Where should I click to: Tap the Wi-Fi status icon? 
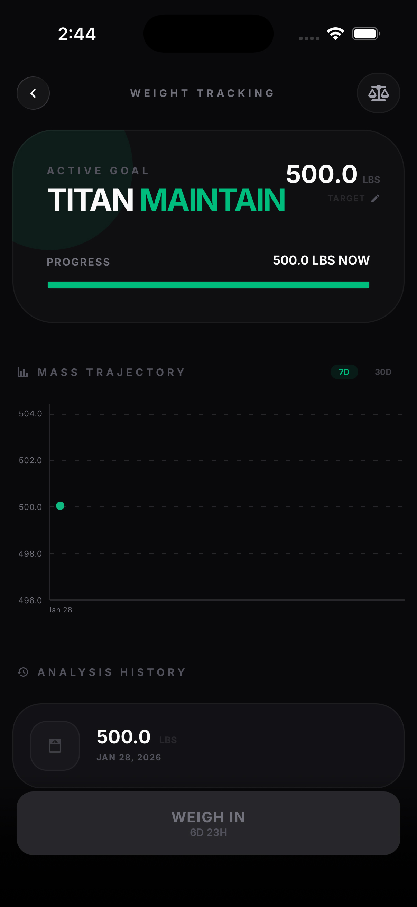[335, 34]
